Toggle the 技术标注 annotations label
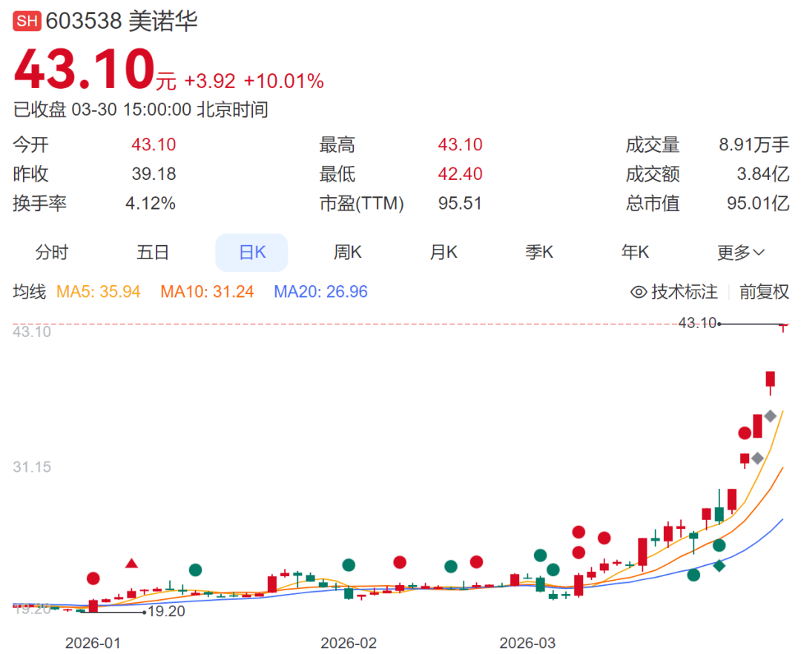The width and height of the screenshot is (801, 654). click(684, 292)
